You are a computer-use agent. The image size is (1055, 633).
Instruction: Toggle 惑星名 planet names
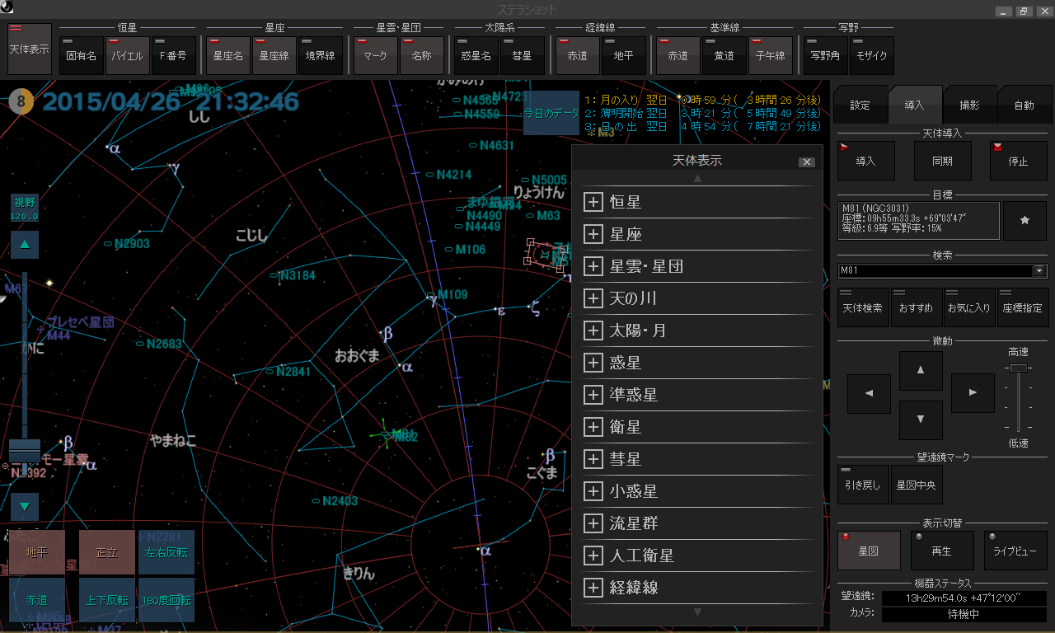click(x=476, y=55)
